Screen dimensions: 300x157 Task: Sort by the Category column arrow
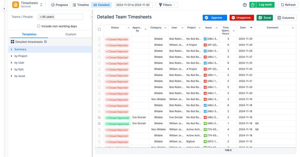click(165, 28)
